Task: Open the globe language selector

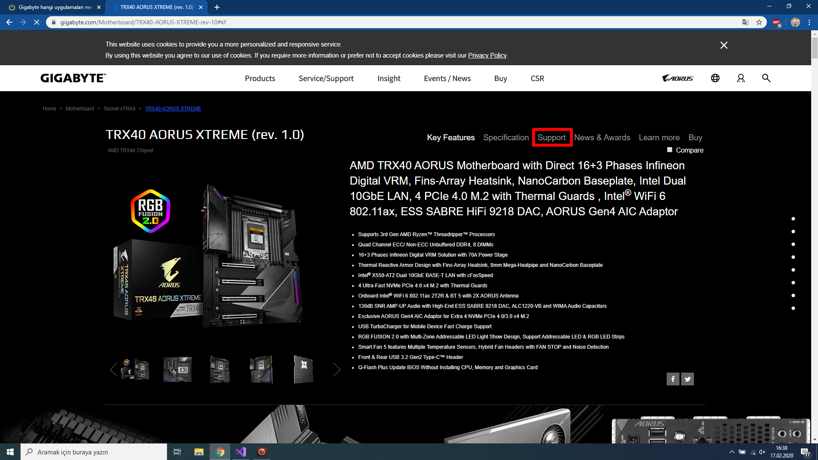Action: (715, 78)
